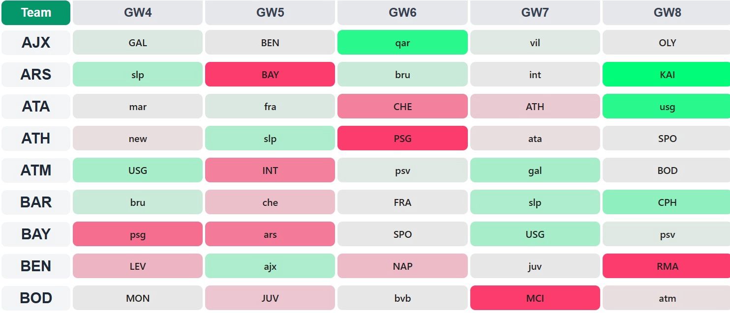730x313 pixels.
Task: Select the psg fixture in BAY row
Action: click(138, 234)
